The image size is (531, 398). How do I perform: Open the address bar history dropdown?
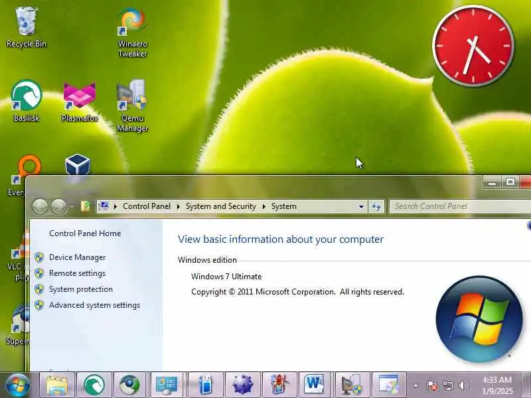pyautogui.click(x=361, y=206)
